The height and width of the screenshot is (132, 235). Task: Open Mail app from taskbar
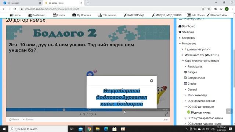tap(81, 129)
